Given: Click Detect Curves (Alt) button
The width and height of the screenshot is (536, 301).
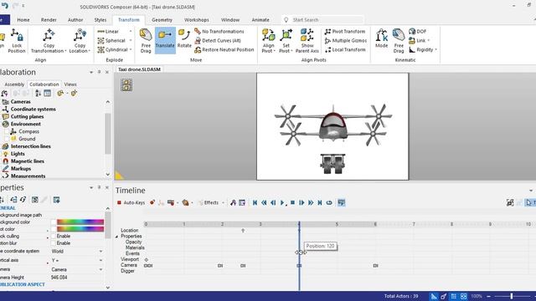Looking at the screenshot, I should coord(218,41).
